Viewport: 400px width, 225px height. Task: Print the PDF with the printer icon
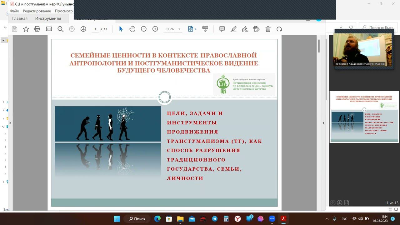click(x=37, y=29)
